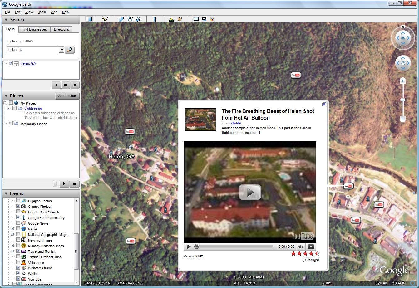Image resolution: width=419 pixels, height=288 pixels.
Task: Click the Look joystick eye control
Action: point(403,38)
